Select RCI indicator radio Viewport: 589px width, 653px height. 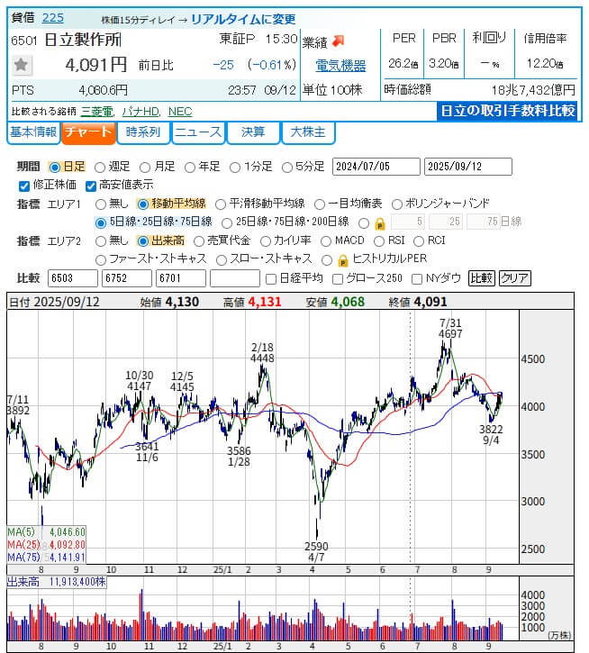(x=418, y=241)
